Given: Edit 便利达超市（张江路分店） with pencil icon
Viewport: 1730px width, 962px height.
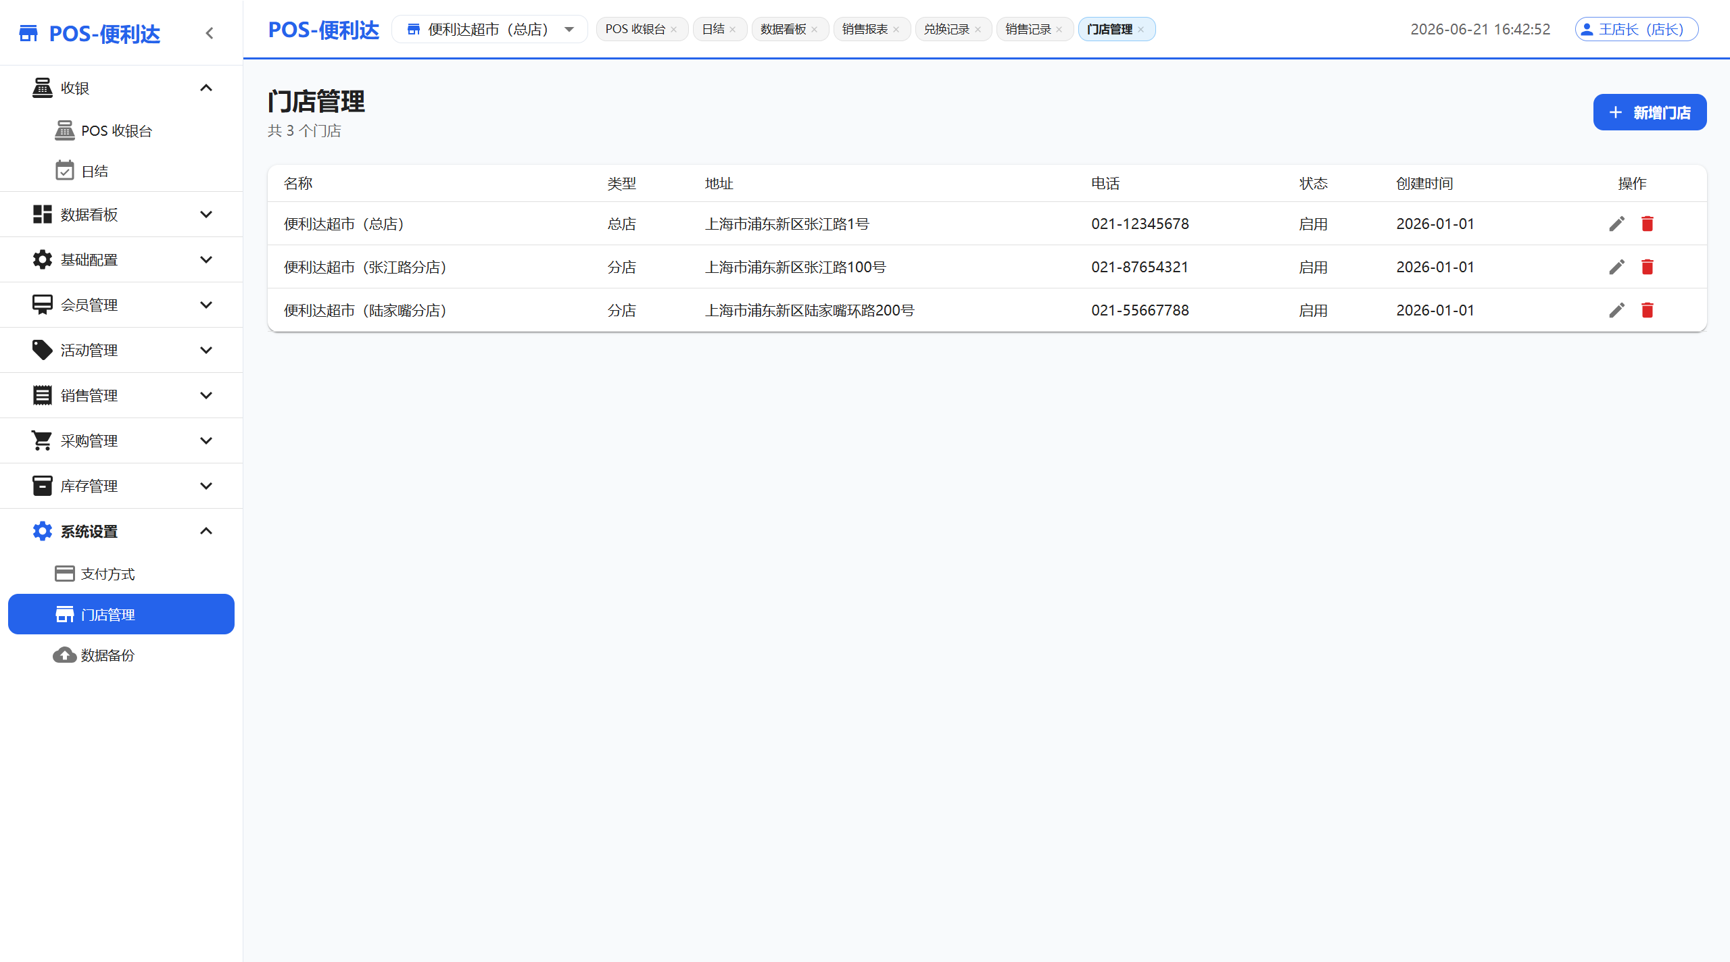Looking at the screenshot, I should tap(1616, 267).
